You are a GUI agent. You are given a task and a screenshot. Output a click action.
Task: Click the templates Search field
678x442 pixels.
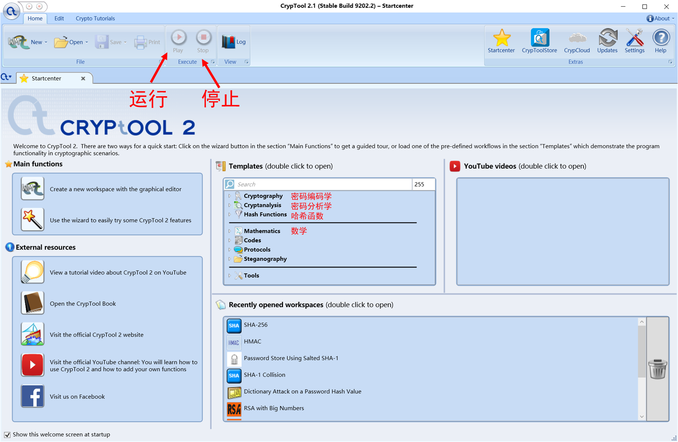point(324,184)
